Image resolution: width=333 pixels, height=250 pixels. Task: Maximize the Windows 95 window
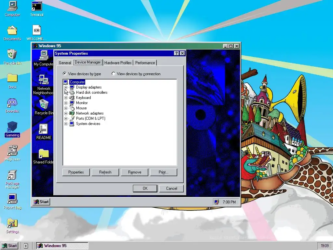(231, 46)
